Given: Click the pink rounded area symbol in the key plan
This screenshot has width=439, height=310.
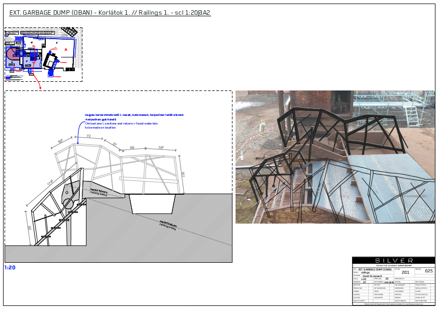Looking at the screenshot, I should point(13,53).
